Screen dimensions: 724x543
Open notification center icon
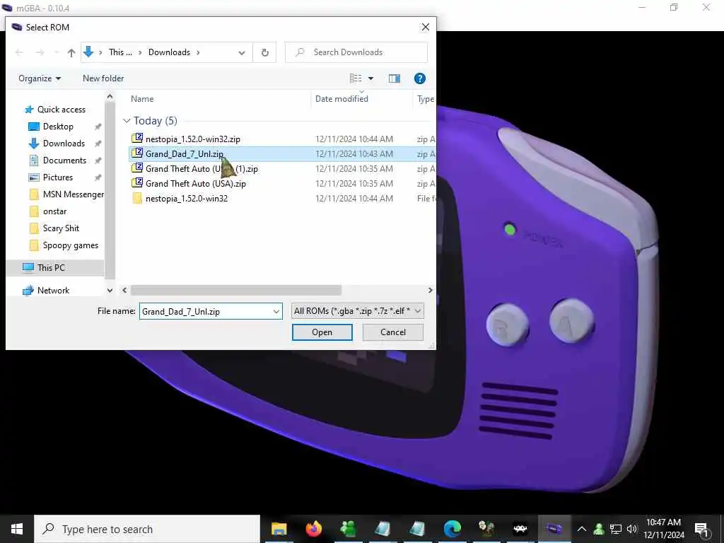(x=701, y=529)
